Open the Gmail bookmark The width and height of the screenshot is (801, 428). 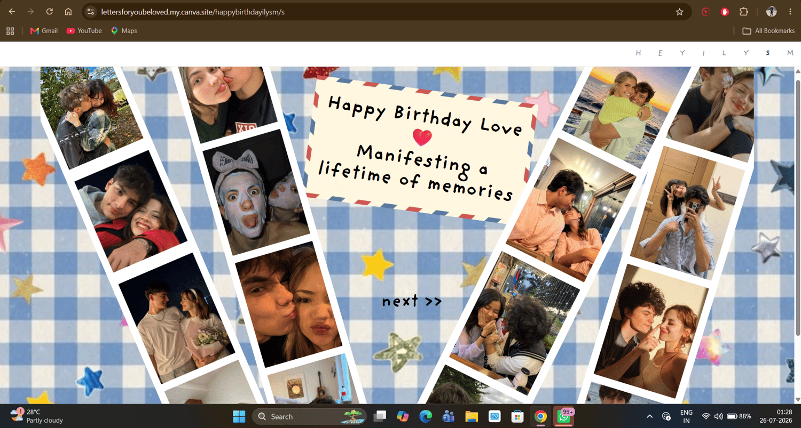(x=44, y=31)
